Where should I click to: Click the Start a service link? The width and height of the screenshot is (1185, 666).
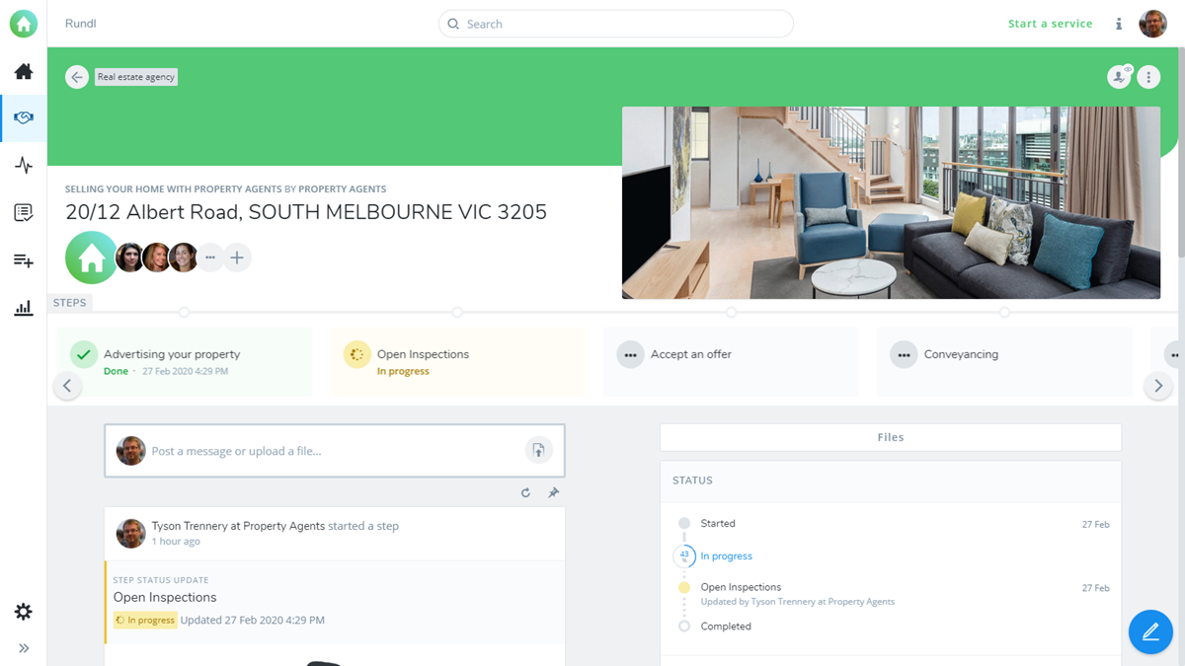[x=1050, y=24]
